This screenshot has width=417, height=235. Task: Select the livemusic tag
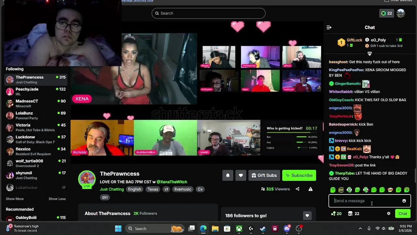point(183,189)
